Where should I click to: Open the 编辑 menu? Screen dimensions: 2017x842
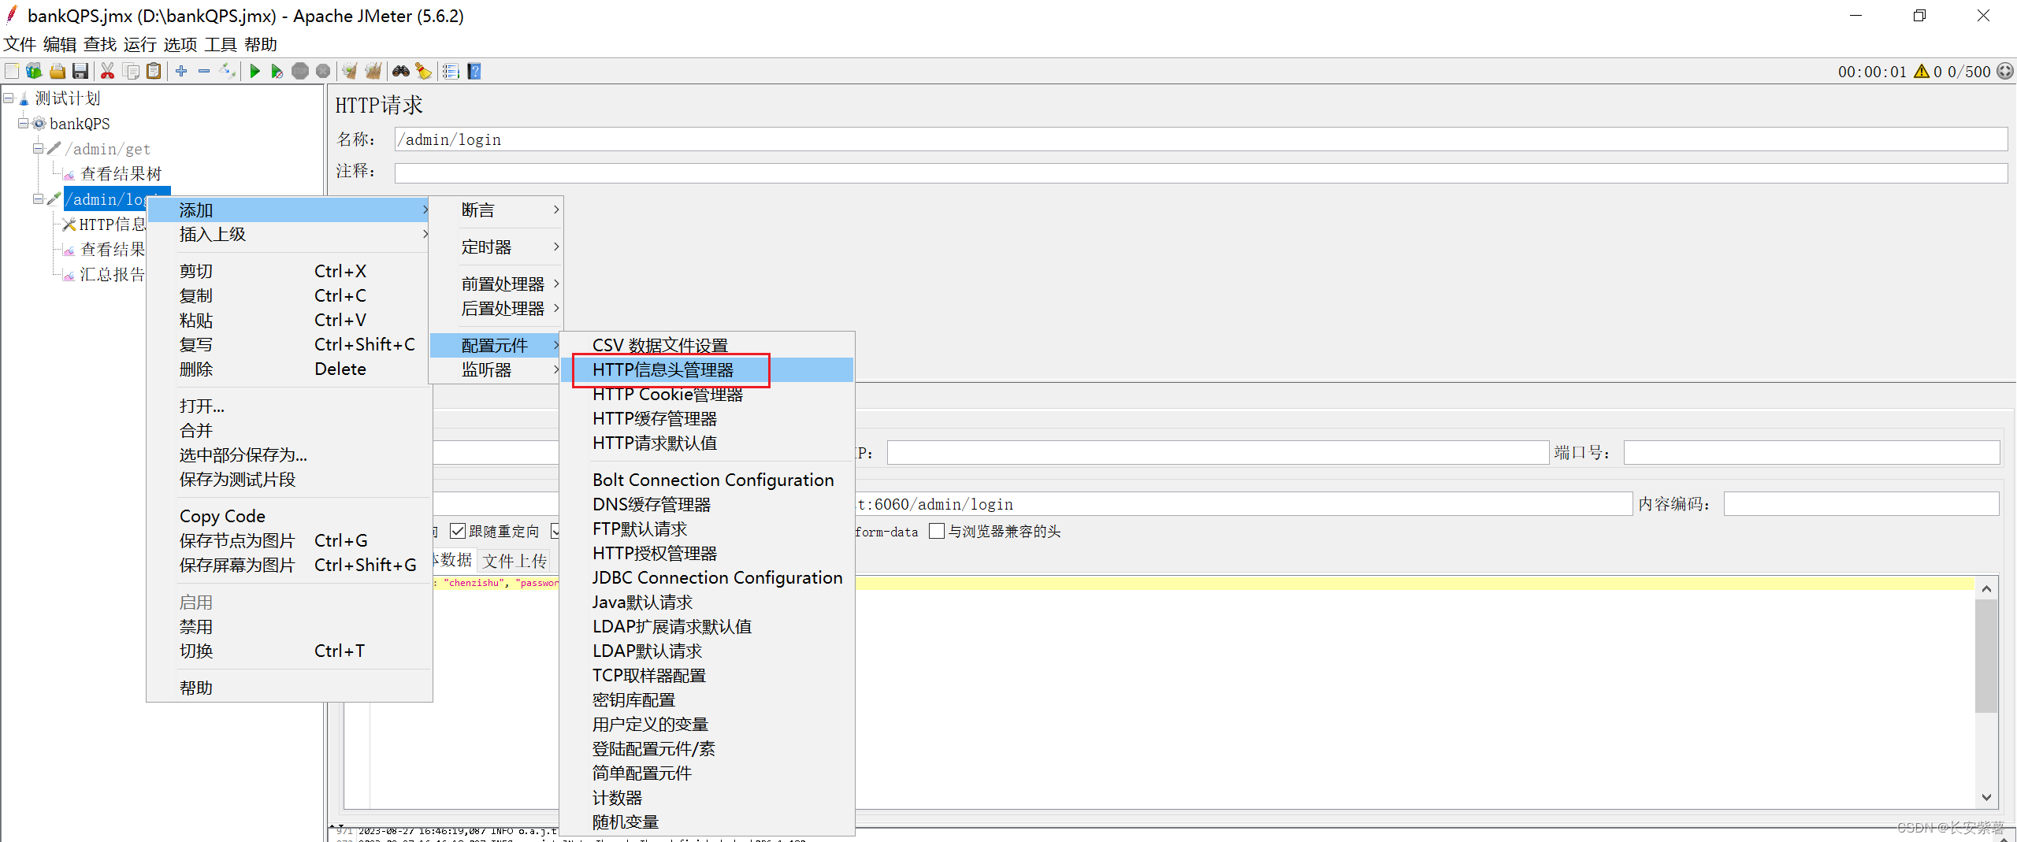point(60,45)
